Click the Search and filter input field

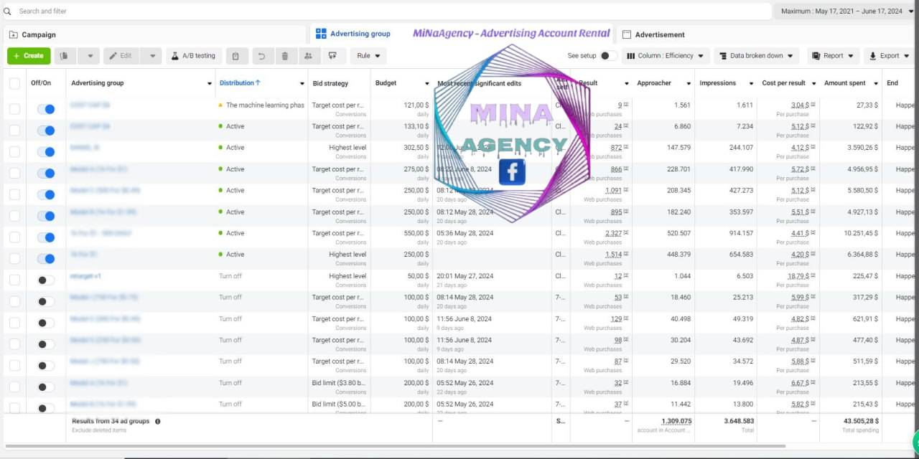coord(388,11)
